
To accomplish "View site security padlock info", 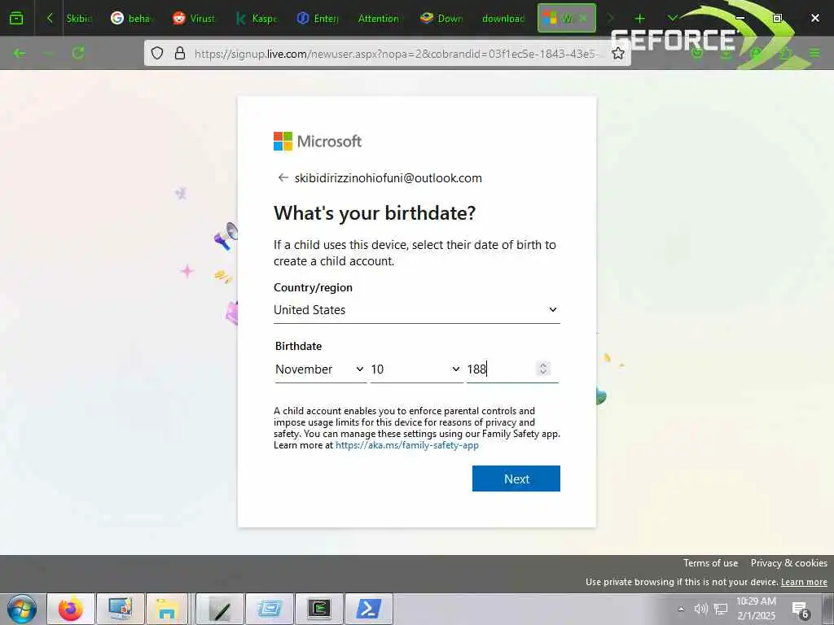I will (x=180, y=53).
